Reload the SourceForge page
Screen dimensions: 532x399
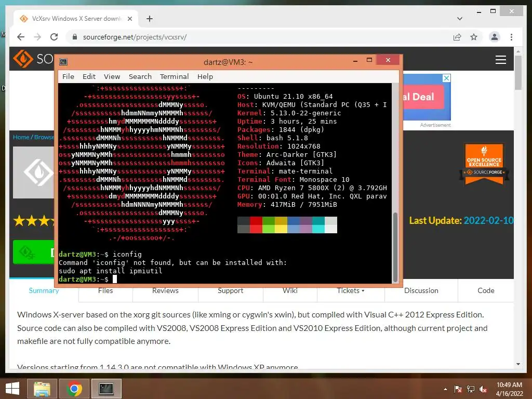click(54, 37)
